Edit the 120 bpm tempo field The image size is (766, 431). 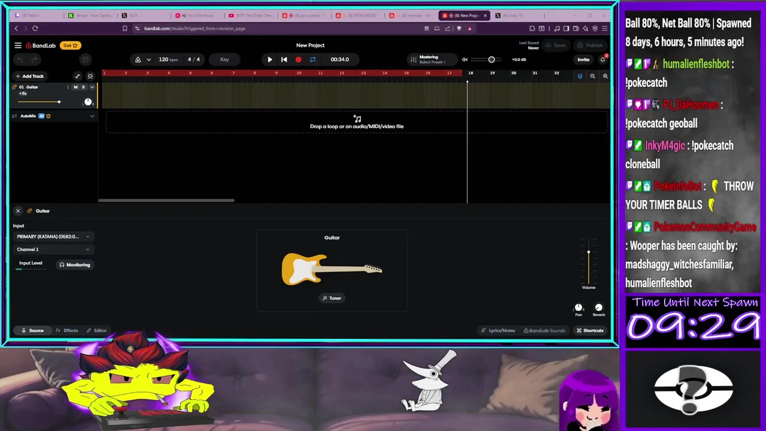[168, 59]
